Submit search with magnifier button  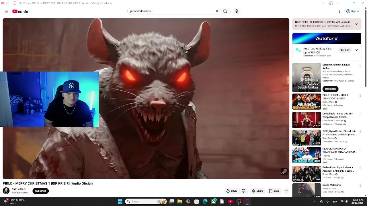click(225, 11)
